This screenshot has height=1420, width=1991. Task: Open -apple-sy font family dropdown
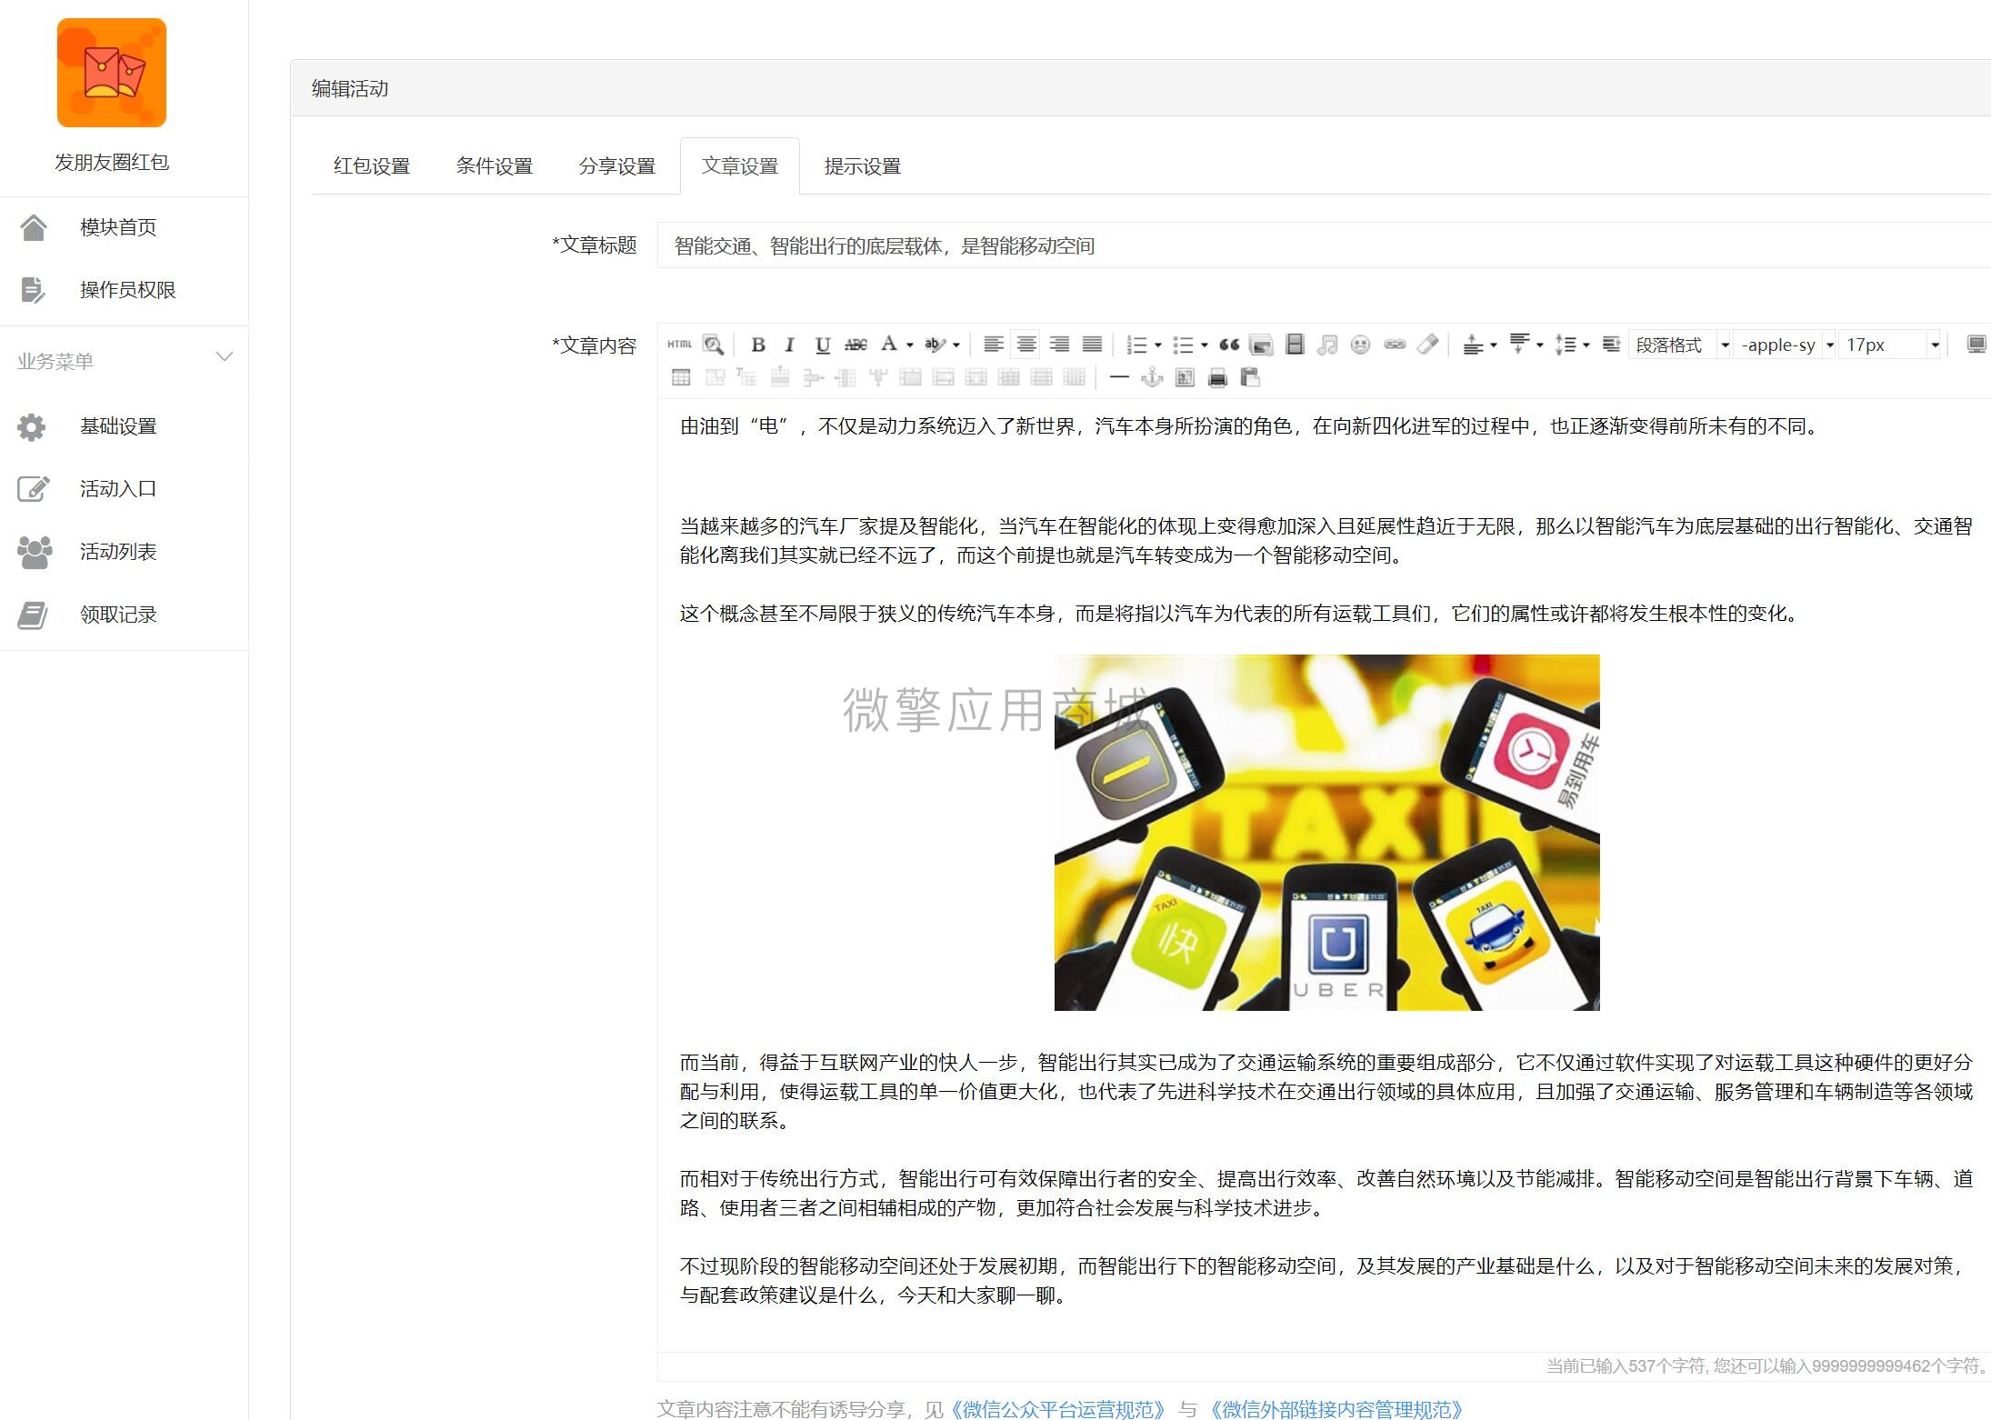coord(1786,345)
